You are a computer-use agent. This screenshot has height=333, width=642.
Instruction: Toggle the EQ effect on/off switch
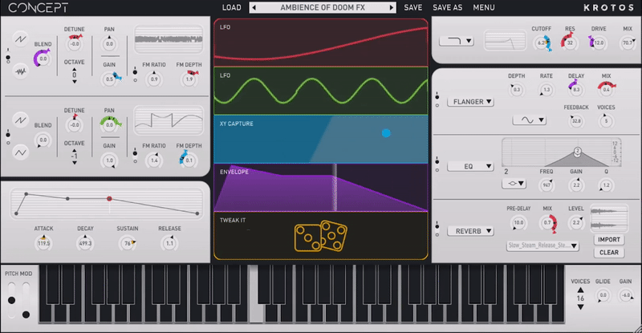(437, 164)
